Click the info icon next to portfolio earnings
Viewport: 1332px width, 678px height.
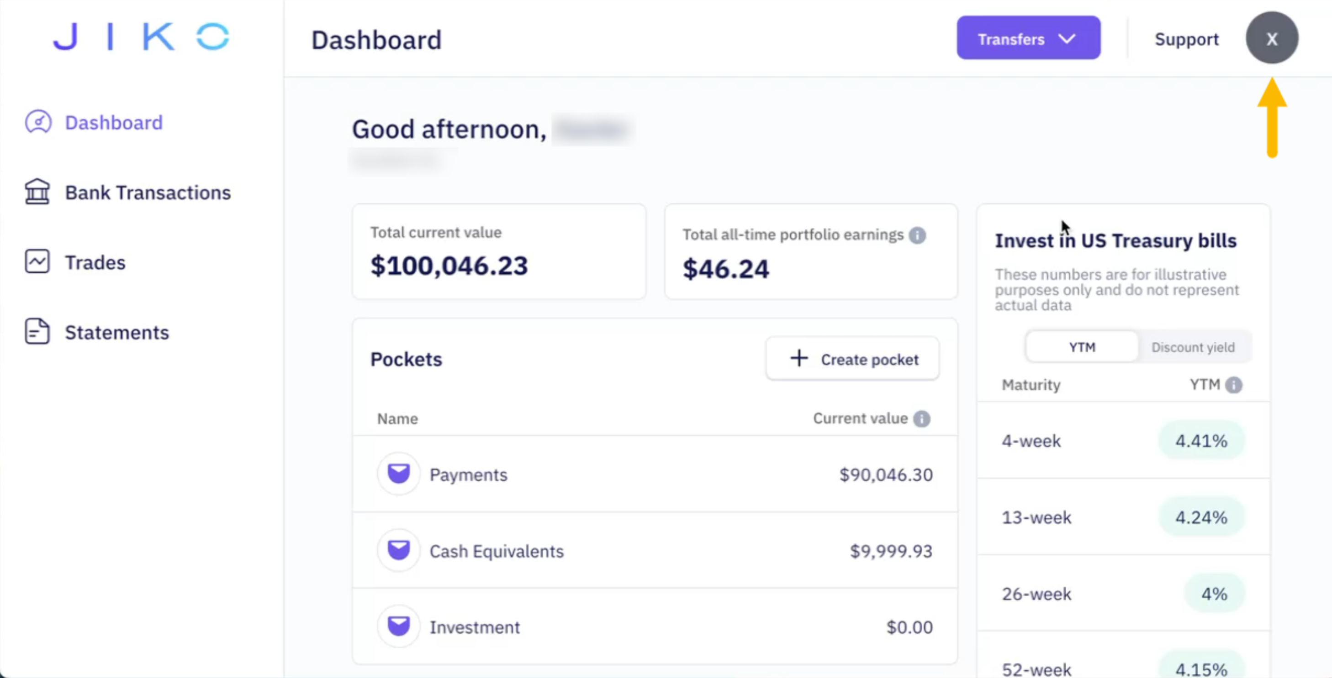917,235
